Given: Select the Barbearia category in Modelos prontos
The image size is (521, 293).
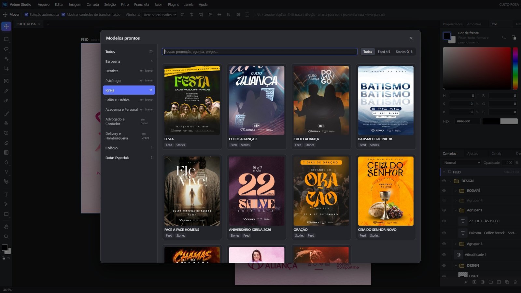Looking at the screenshot, I should point(129,61).
